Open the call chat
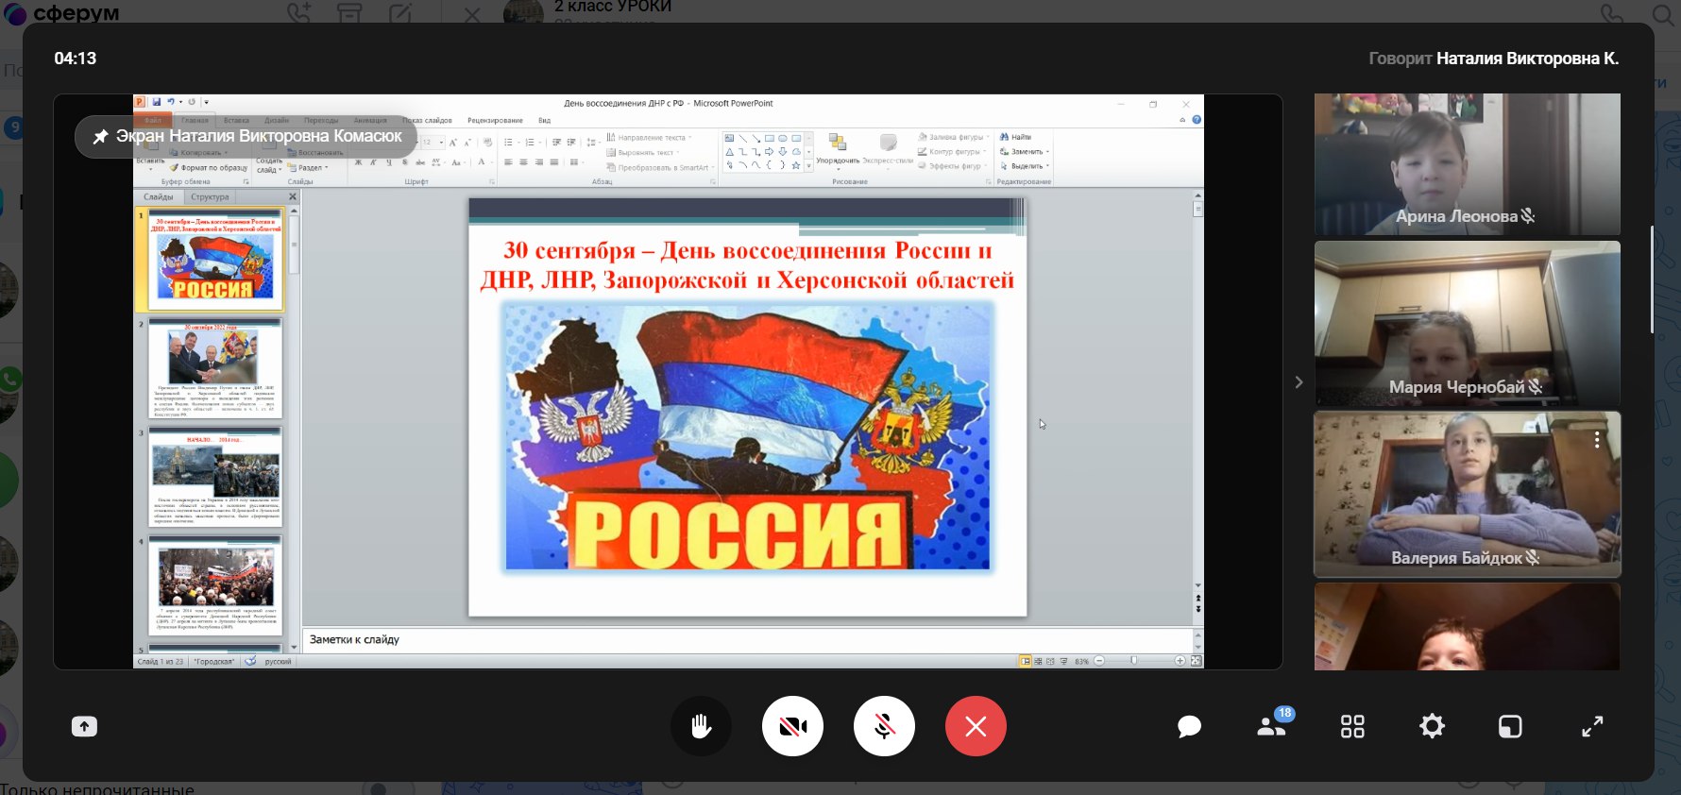 1189,726
